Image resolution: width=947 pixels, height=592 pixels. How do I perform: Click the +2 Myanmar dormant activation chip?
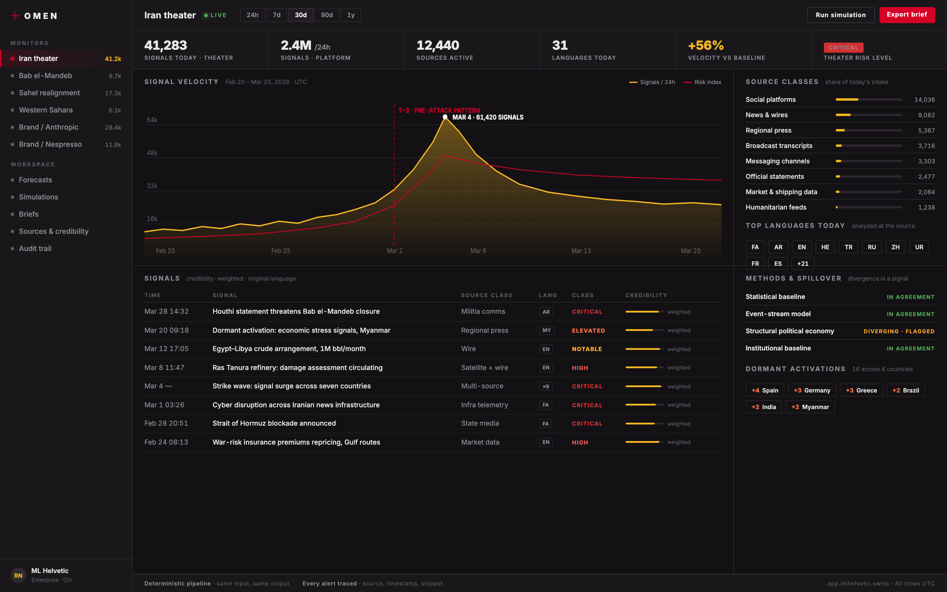click(810, 407)
